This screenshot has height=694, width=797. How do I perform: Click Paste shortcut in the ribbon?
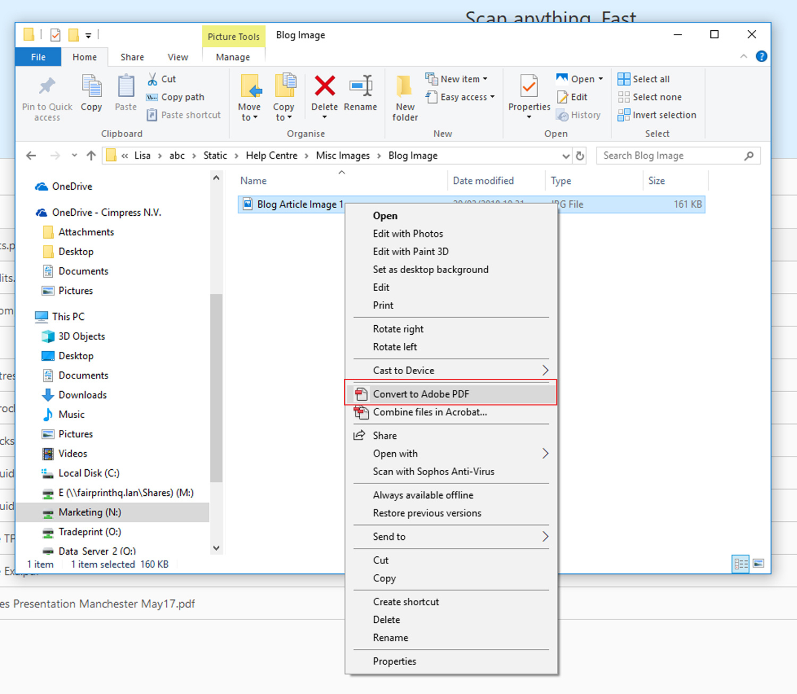[x=183, y=115]
